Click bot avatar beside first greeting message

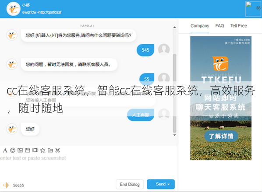click(12, 35)
